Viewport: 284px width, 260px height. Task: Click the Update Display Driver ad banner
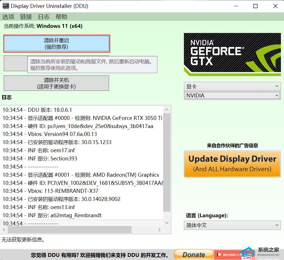click(232, 164)
